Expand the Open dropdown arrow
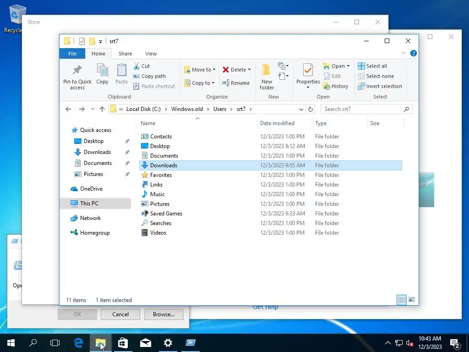The width and height of the screenshot is (469, 352). tap(348, 66)
